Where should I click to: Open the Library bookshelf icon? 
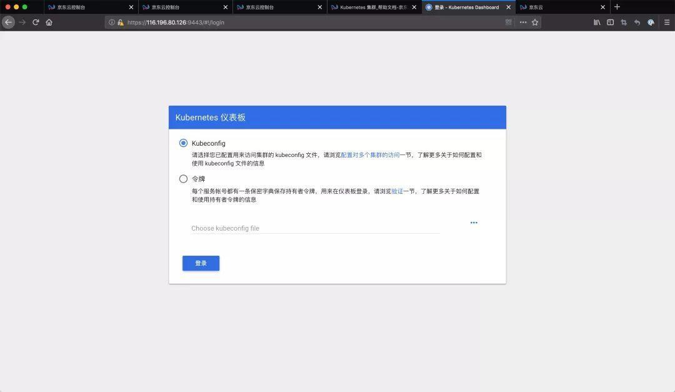597,23
